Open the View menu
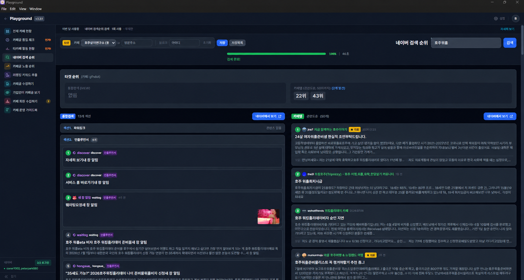 pos(23,9)
